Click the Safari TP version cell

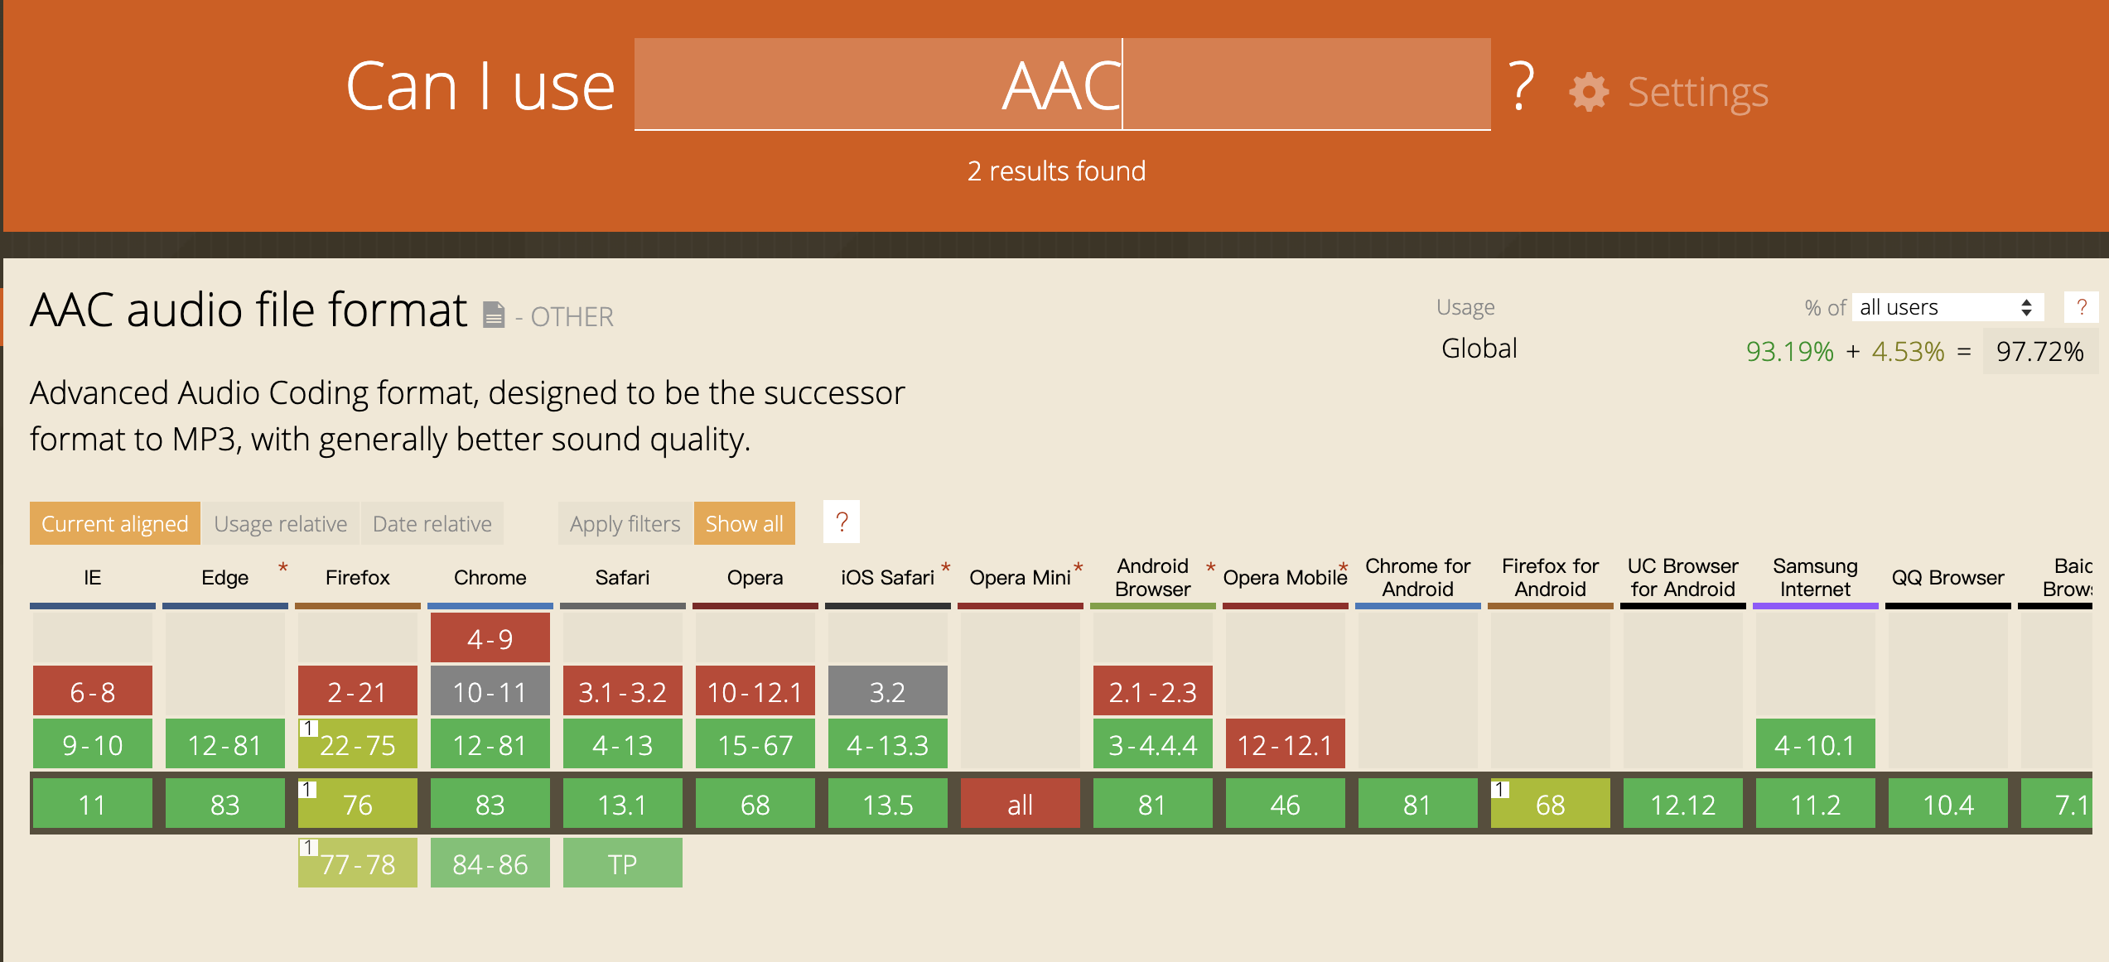tap(622, 863)
